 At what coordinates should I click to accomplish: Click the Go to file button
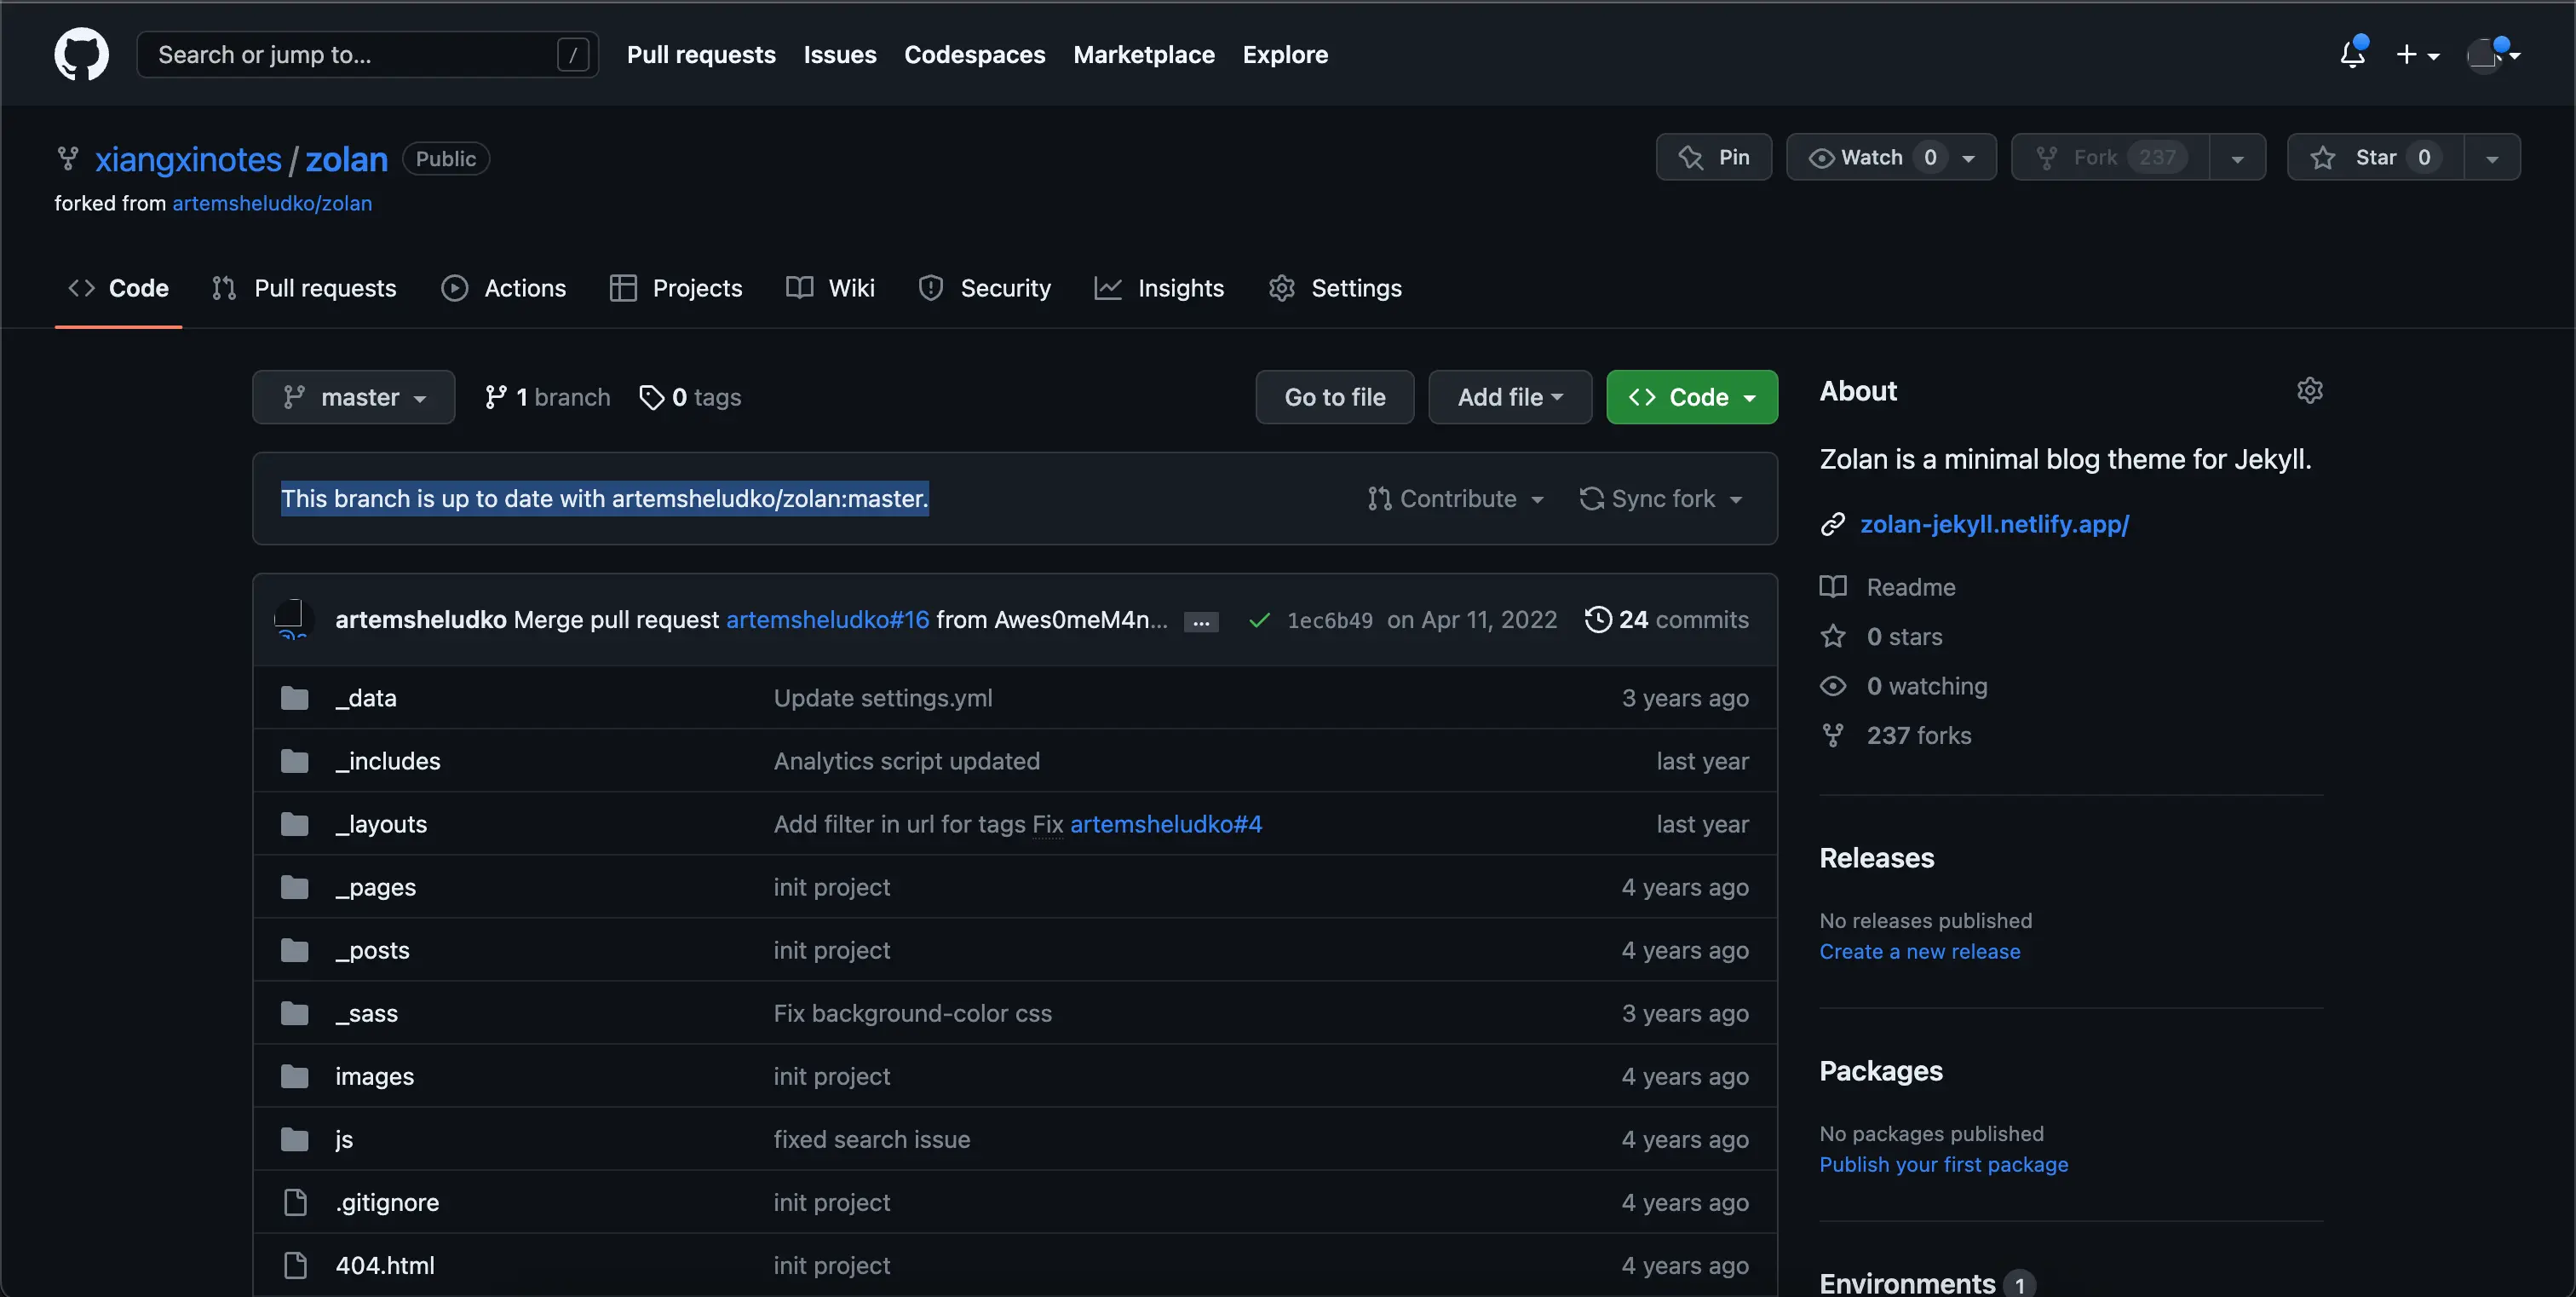click(1334, 397)
